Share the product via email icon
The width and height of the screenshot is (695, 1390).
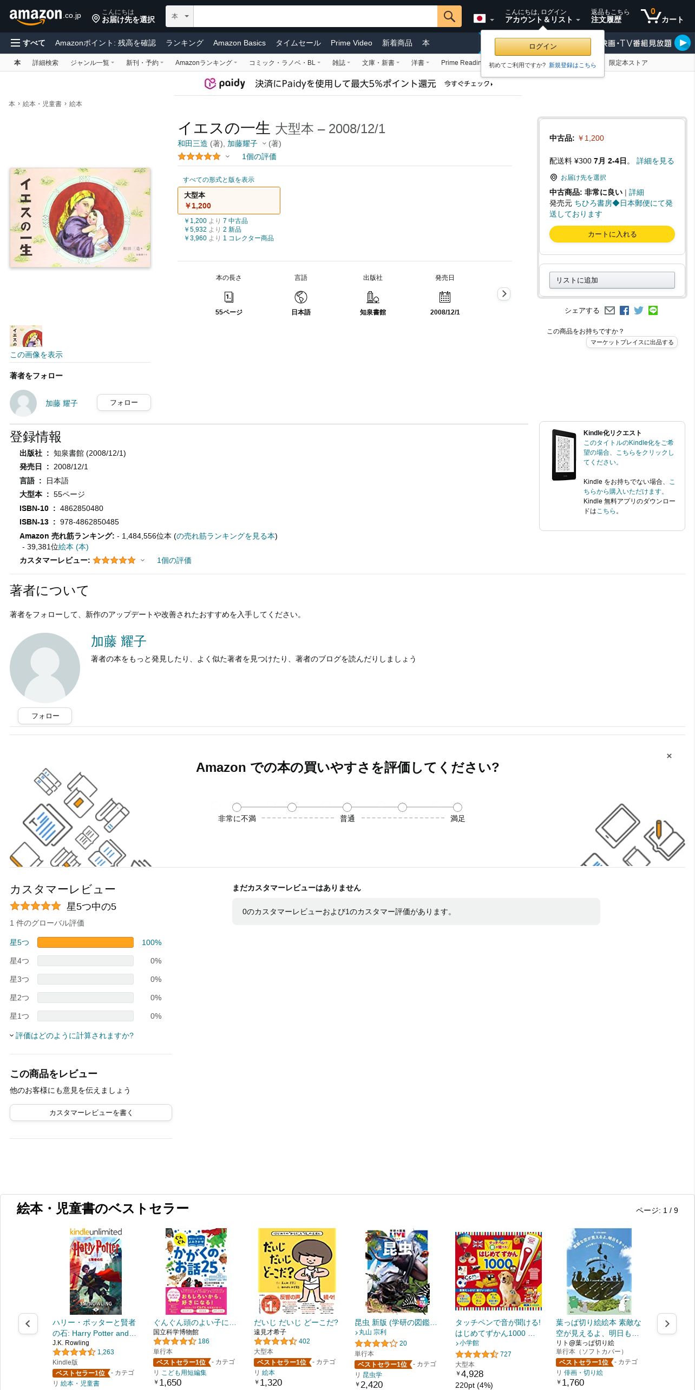[x=609, y=310]
